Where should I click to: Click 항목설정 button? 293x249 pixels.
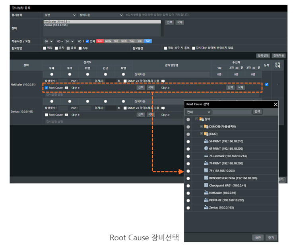tap(263, 56)
